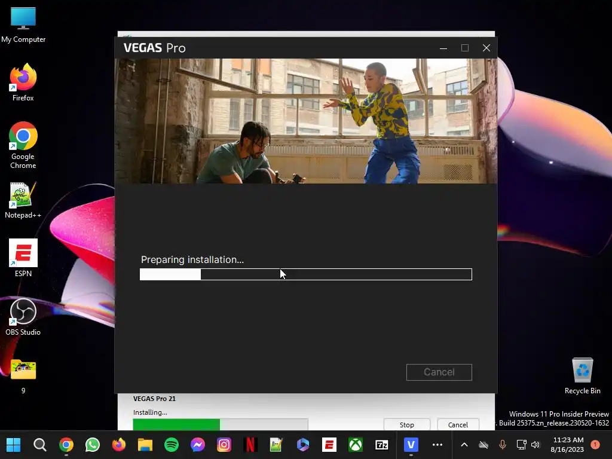Cancel in the background VEGAS Pro 21 window
Screen dimensions: 612x459
point(458,425)
